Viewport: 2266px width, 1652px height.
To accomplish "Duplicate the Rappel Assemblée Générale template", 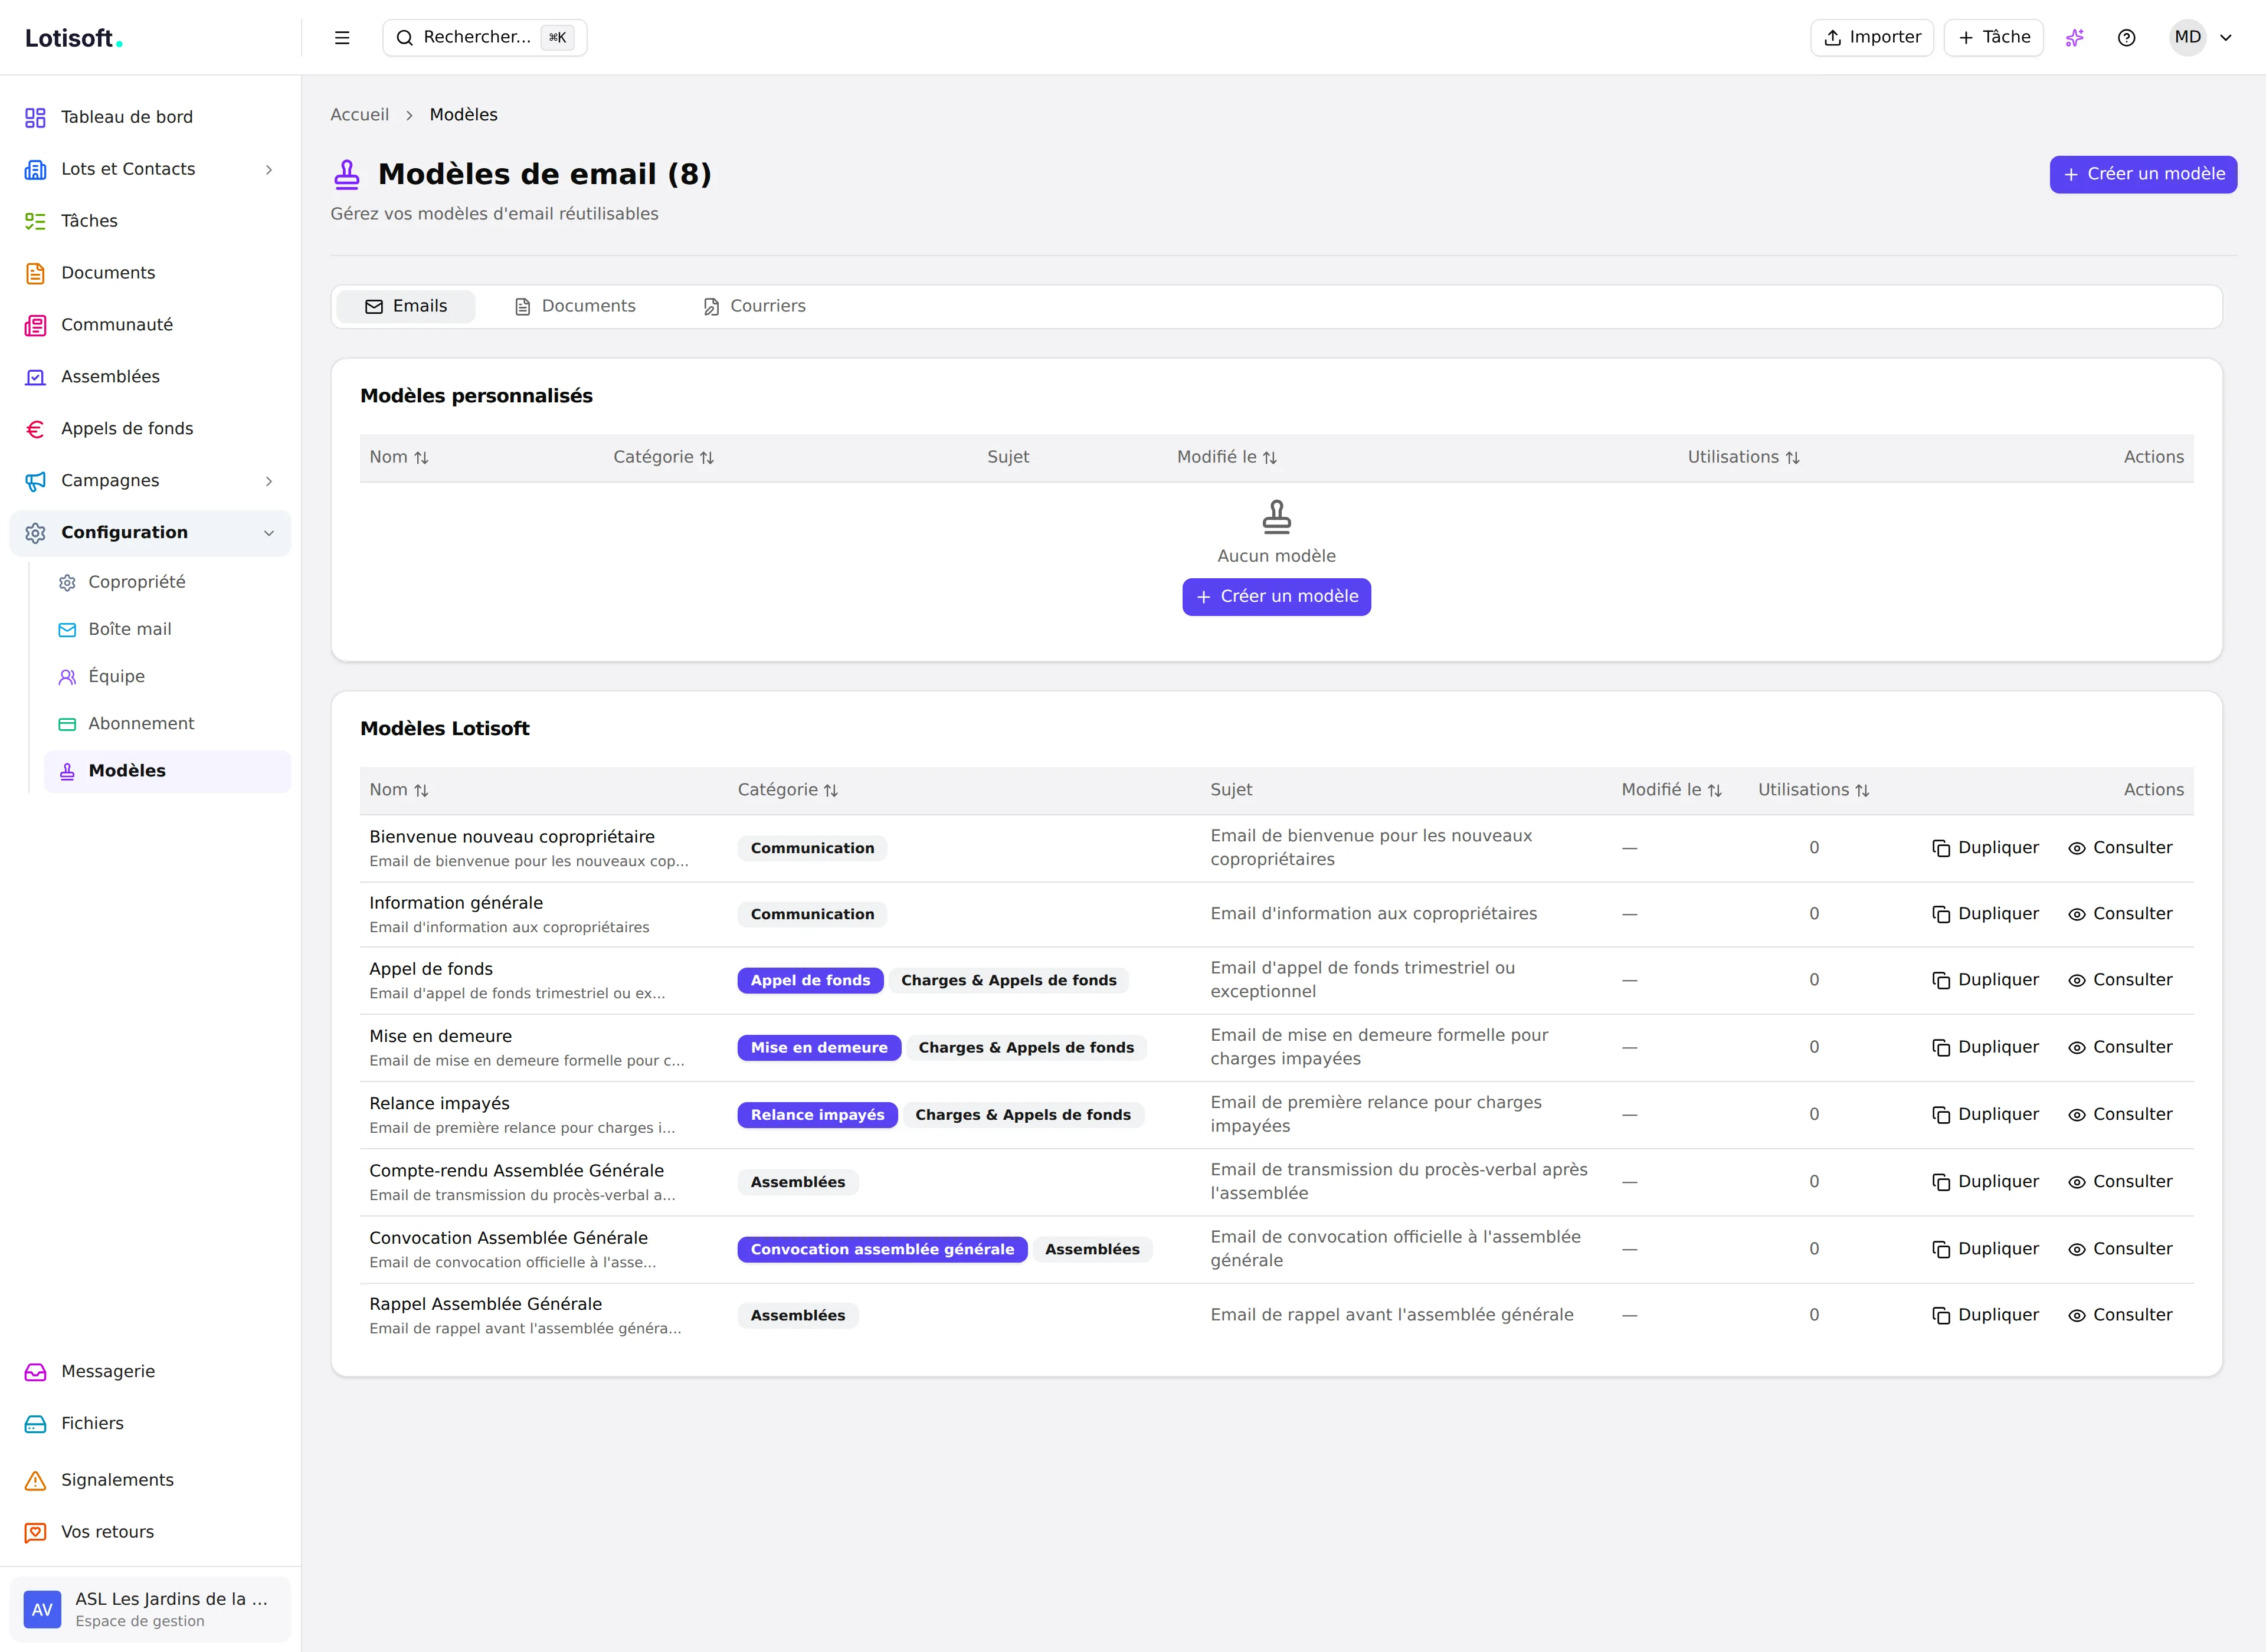I will pyautogui.click(x=1985, y=1315).
